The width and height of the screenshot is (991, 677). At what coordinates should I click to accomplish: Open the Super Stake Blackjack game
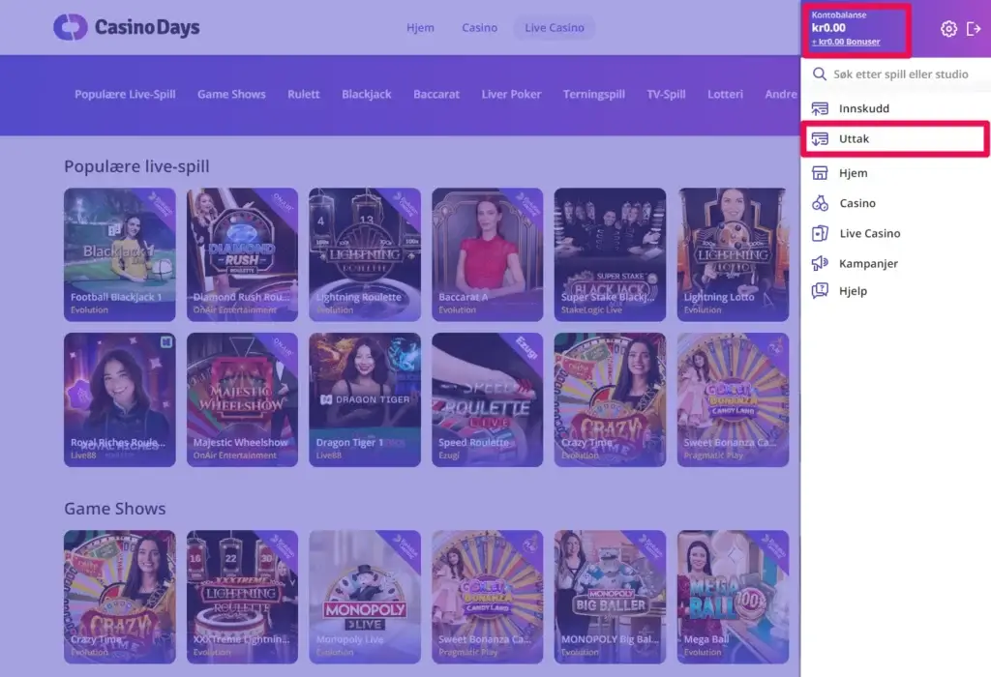[610, 254]
